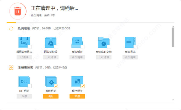Collapse the 注册表垃圾 section header
181x110 pixels.
point(25,68)
